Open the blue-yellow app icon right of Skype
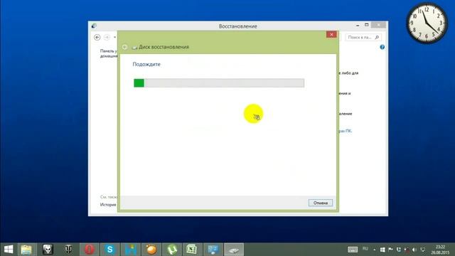Image resolution: width=455 pixels, height=256 pixels. point(131,250)
